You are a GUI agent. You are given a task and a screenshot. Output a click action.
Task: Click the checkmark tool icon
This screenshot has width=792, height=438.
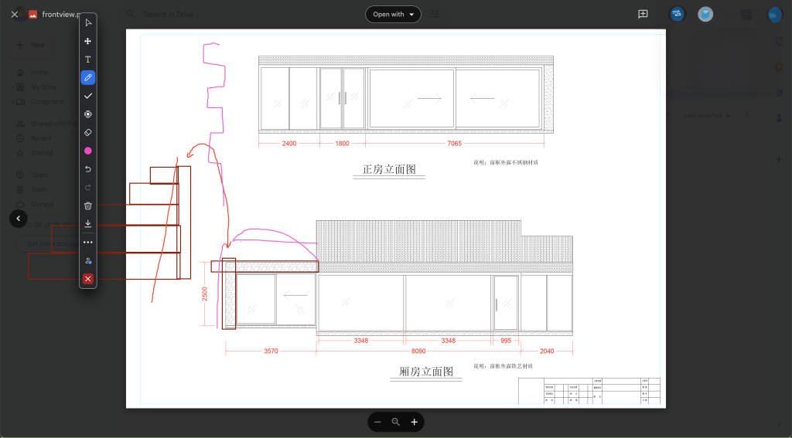coord(88,96)
